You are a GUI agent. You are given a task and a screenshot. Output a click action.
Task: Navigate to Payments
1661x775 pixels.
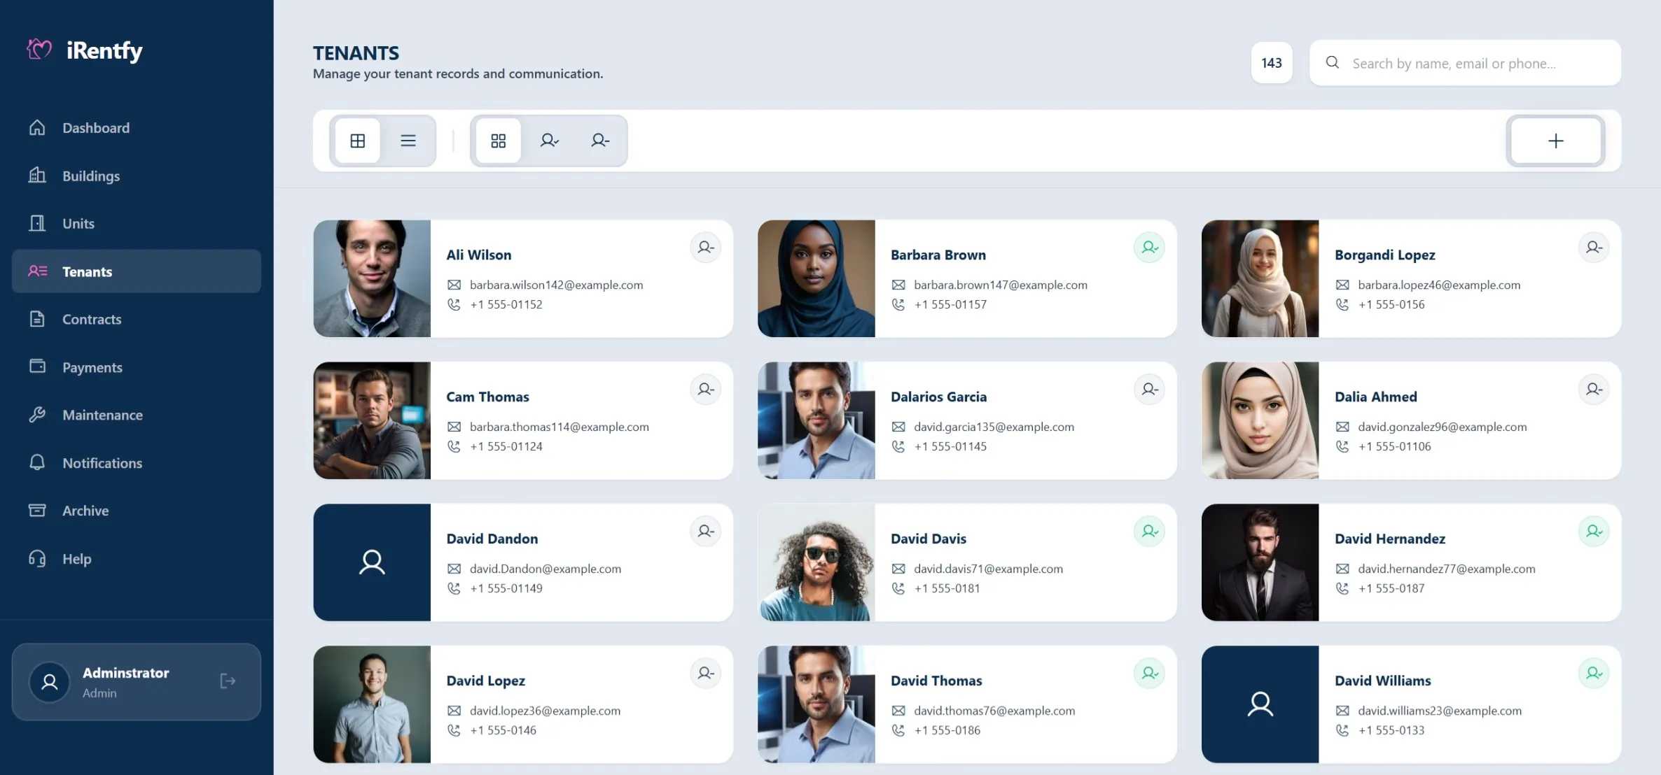click(137, 367)
